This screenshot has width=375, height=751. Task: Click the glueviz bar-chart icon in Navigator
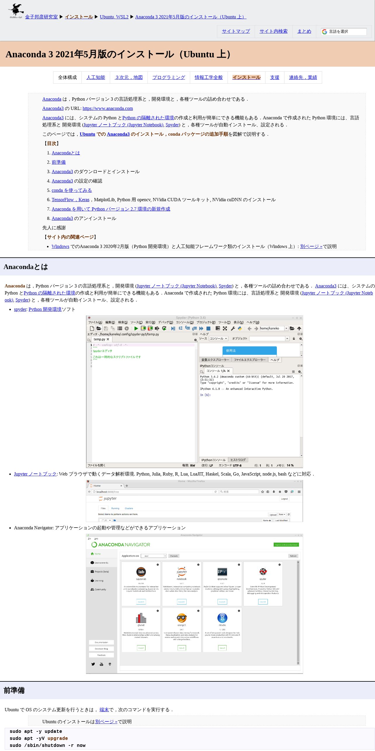[141, 618]
